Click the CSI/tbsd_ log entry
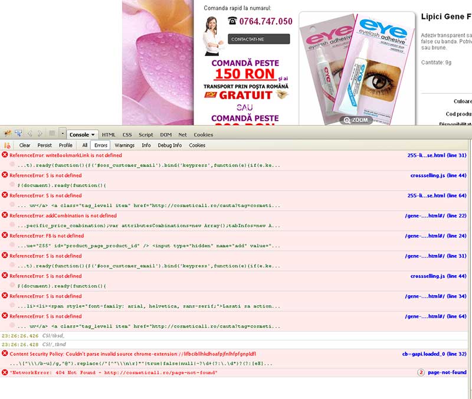Viewport: 472px width, 399px height. point(53,335)
